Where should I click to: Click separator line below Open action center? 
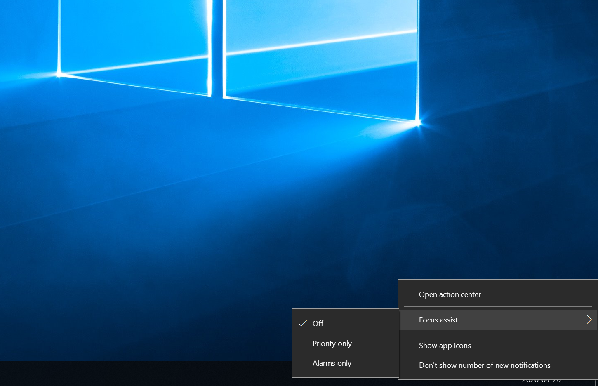498,307
